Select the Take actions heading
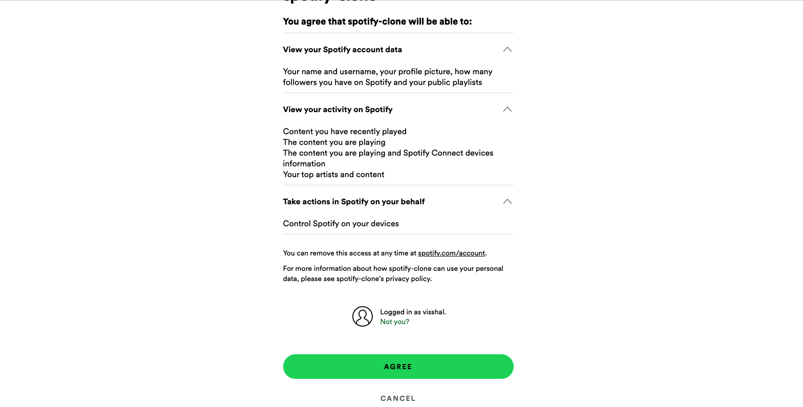 [353, 201]
